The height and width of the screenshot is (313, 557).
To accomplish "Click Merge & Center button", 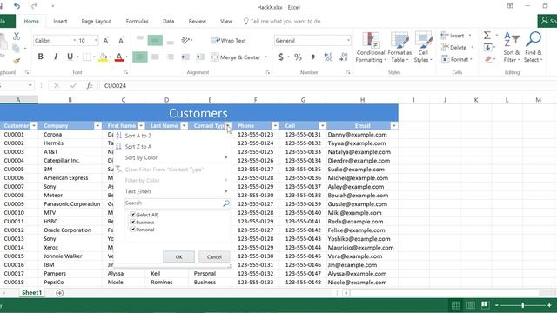I will pyautogui.click(x=236, y=57).
